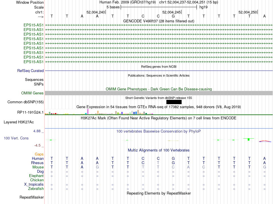Click the topmost EPS15-AS1 transcript label

tap(33, 25)
